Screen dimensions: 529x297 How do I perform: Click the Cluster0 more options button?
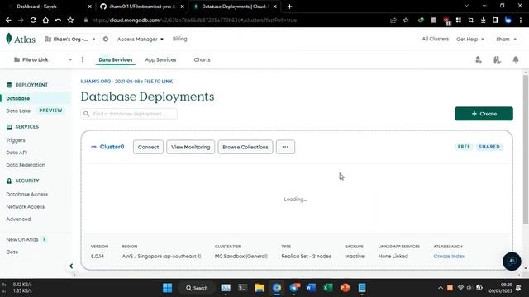tap(285, 147)
